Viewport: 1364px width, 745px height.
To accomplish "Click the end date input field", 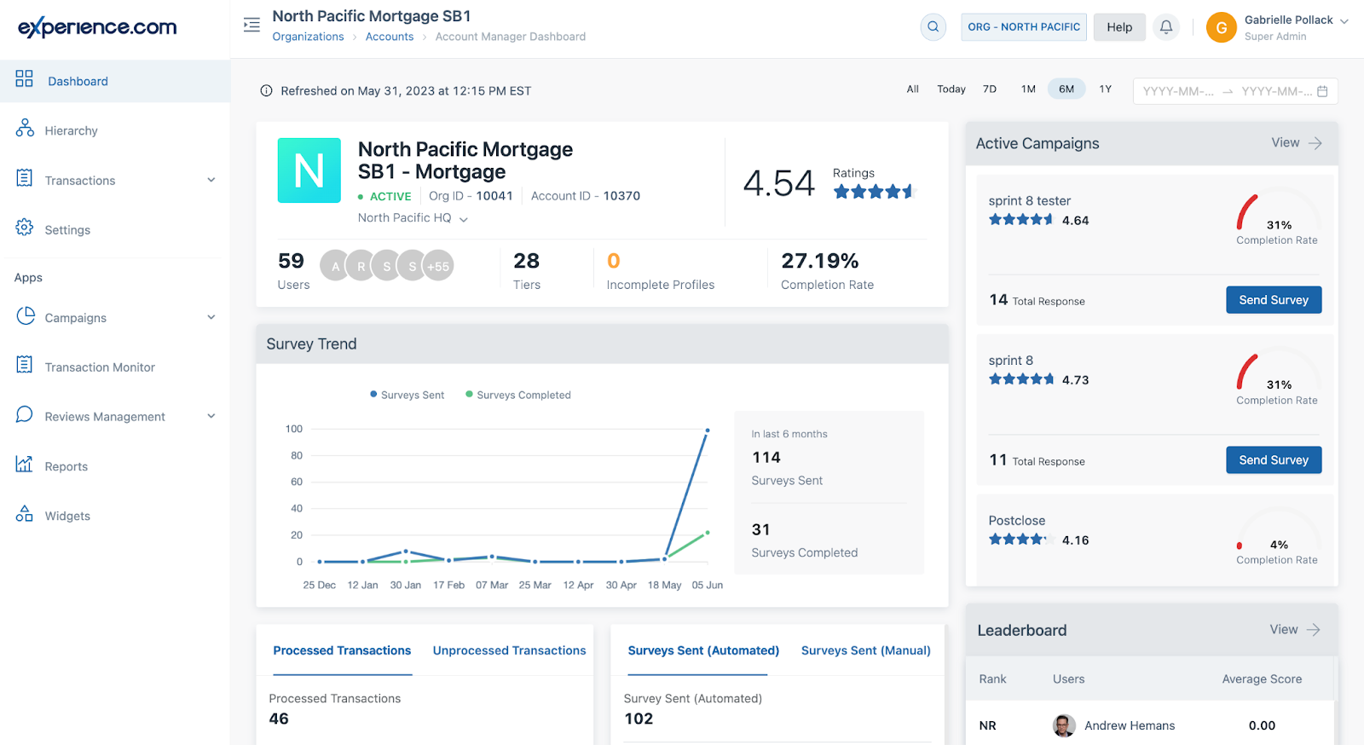I will pos(1276,91).
